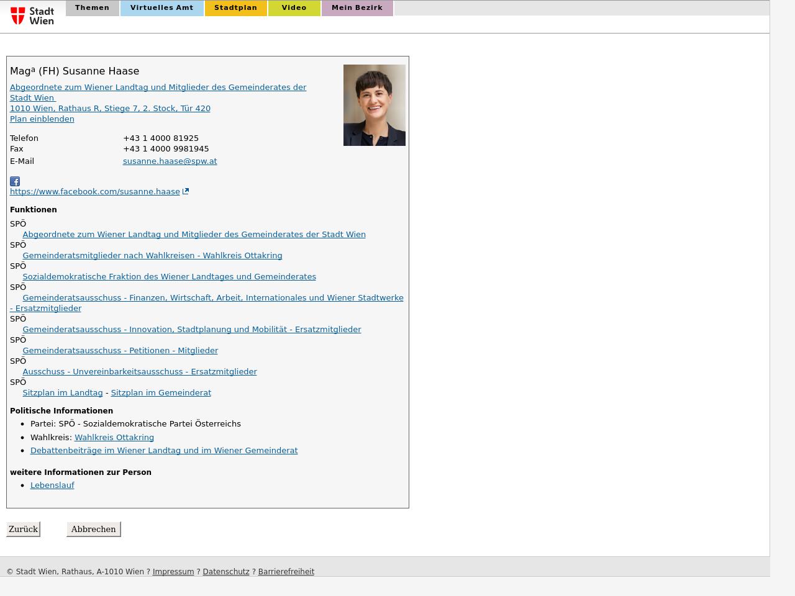Open the Virtuelles Amt tab

(x=162, y=8)
